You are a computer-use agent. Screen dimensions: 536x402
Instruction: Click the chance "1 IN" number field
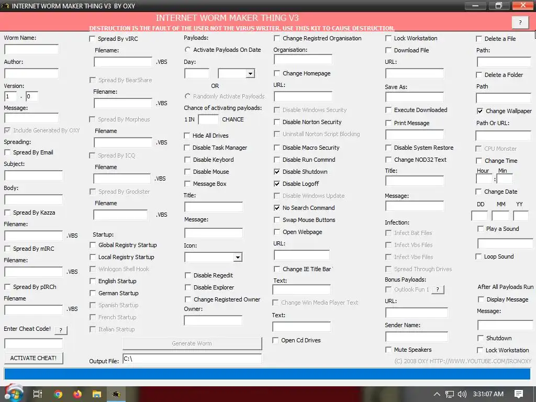click(208, 120)
